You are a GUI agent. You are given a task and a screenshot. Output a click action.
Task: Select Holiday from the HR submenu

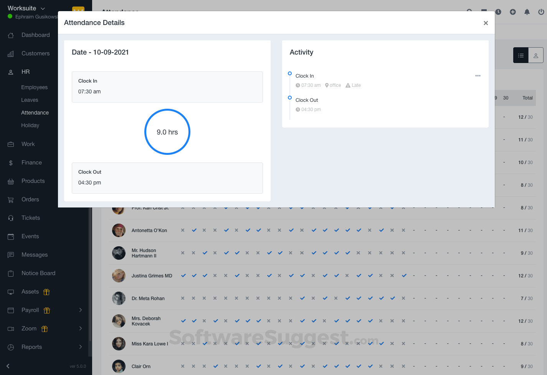30,125
